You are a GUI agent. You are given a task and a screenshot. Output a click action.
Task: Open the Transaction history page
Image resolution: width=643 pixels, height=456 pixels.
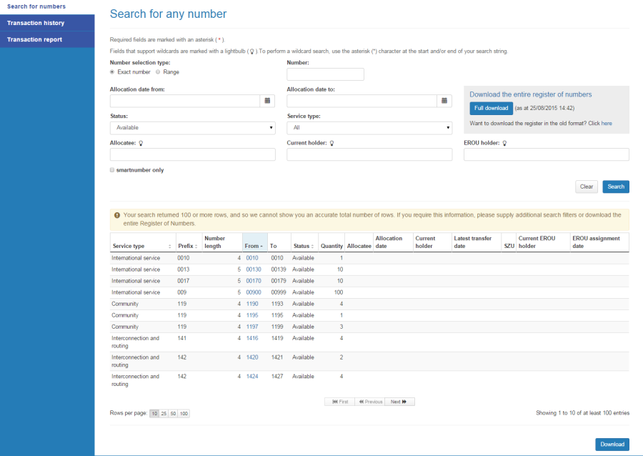tap(37, 23)
